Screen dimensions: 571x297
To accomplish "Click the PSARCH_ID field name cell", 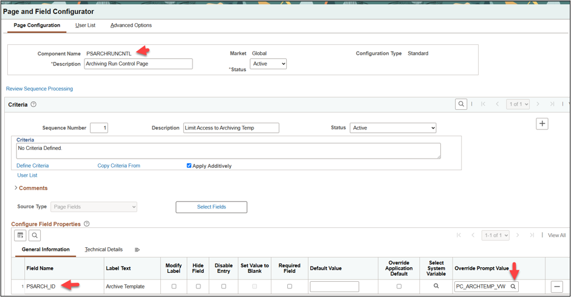I will click(41, 287).
